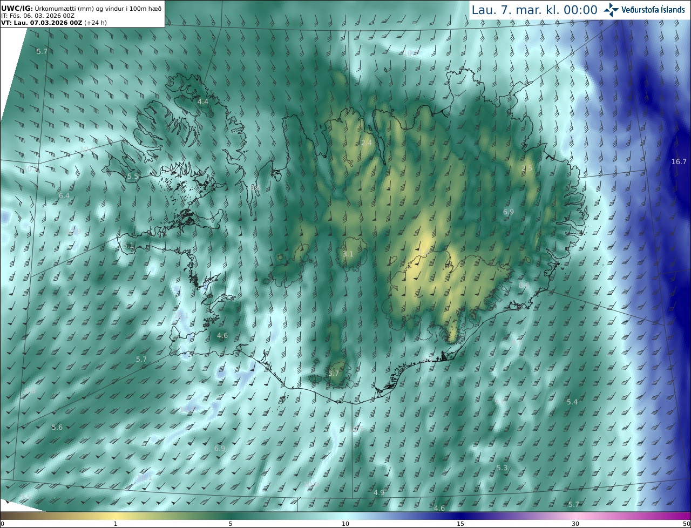Click the 3.7 value near the south coast
Image resolution: width=691 pixels, height=528 pixels.
click(x=334, y=373)
